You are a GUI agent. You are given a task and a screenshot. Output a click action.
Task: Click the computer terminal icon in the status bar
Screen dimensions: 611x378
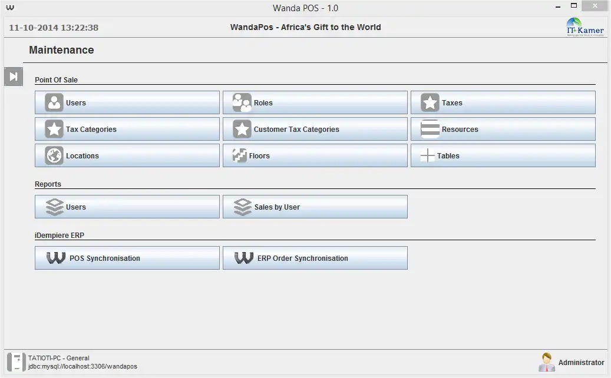click(x=16, y=363)
